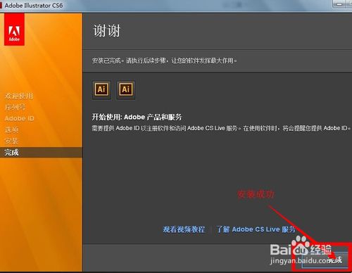Select the 欢迎使用 step in sidebar
Viewport: 352px width, 273px height.
tap(19, 96)
